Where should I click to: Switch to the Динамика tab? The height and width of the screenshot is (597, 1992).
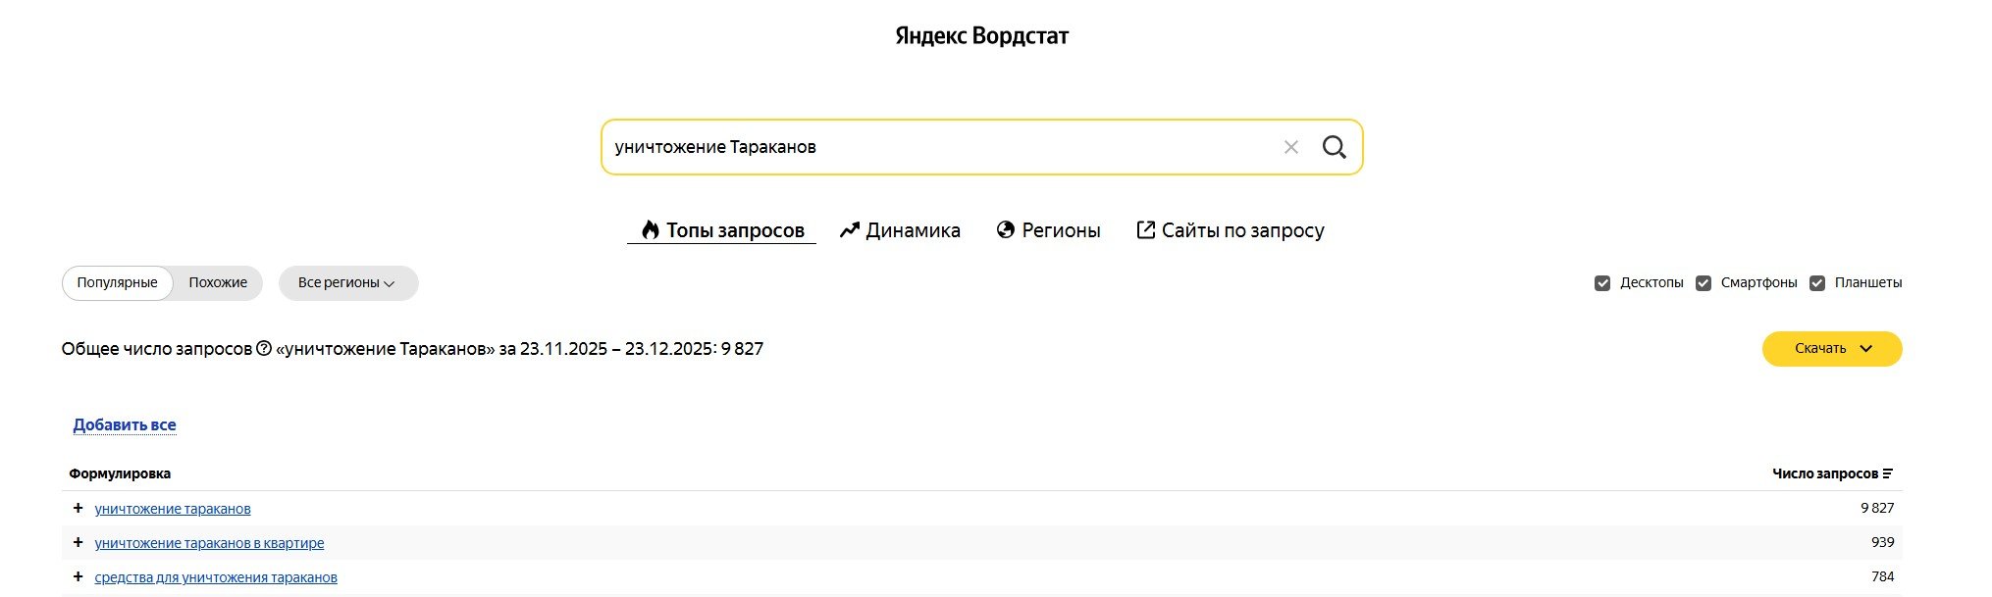(900, 230)
